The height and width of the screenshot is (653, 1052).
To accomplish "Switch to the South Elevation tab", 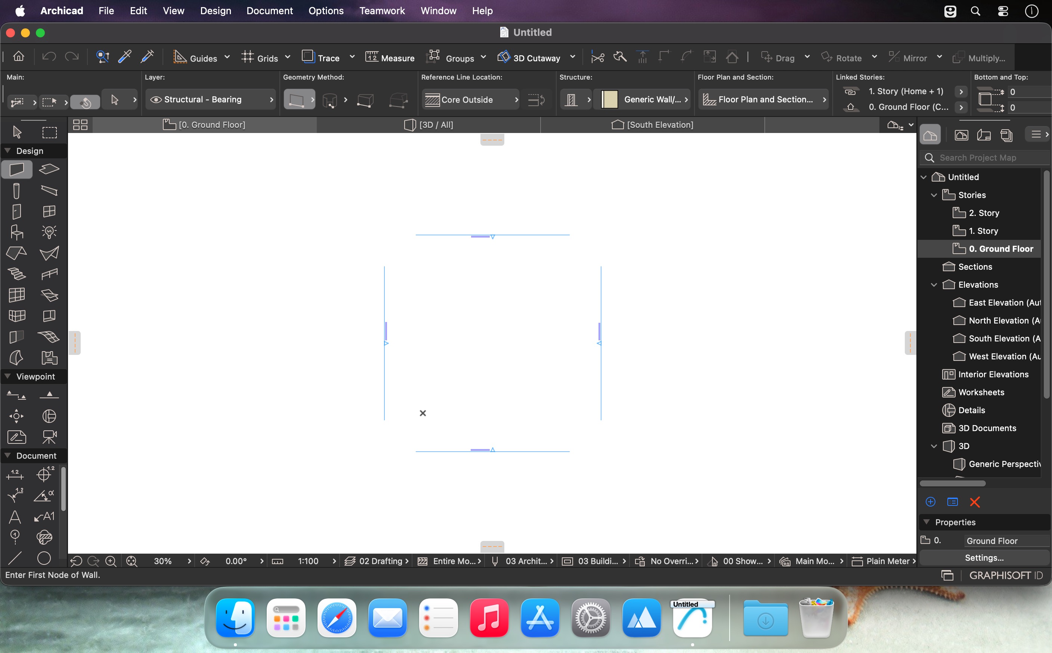I will tap(652, 125).
